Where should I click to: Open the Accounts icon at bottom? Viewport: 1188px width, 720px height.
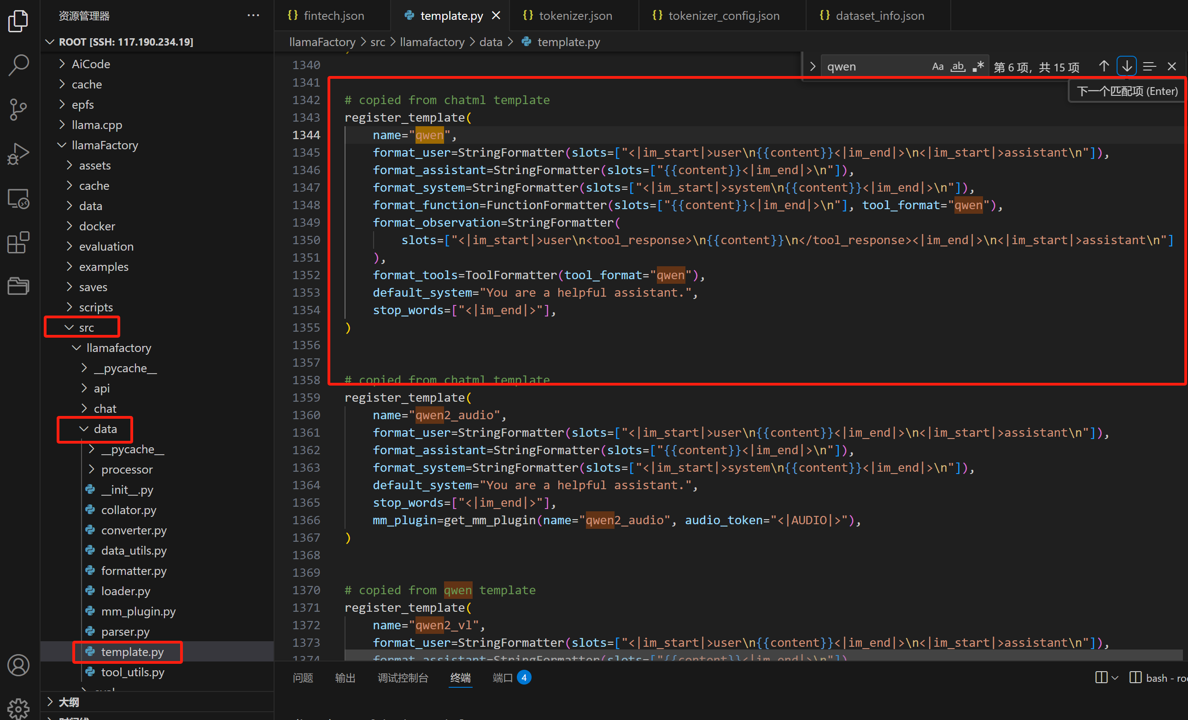point(18,666)
